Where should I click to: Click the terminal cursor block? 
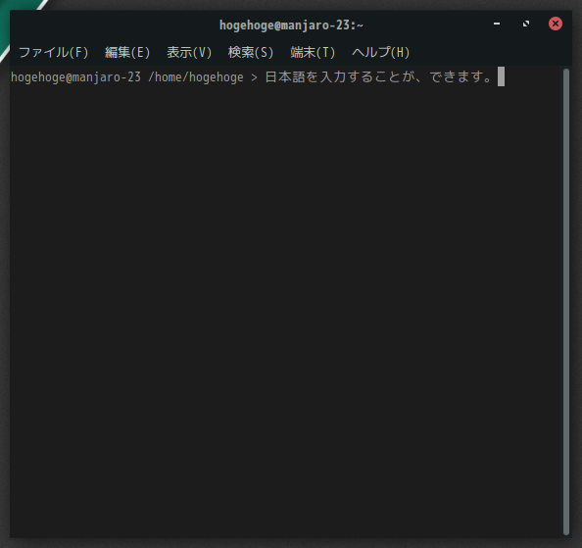tap(501, 76)
